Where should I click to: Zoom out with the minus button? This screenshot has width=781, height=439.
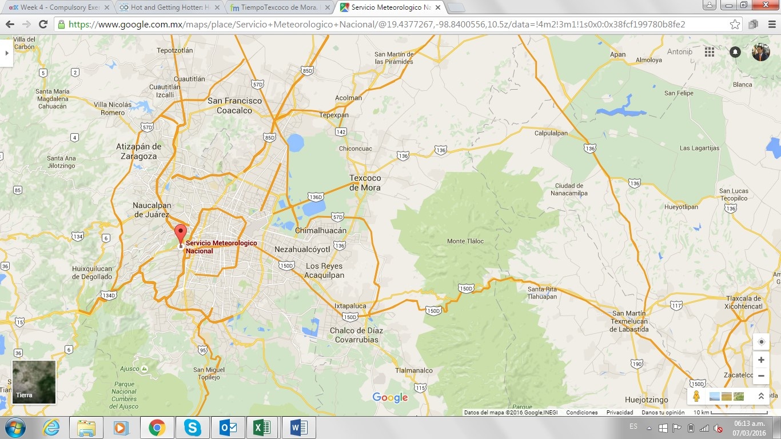[761, 376]
